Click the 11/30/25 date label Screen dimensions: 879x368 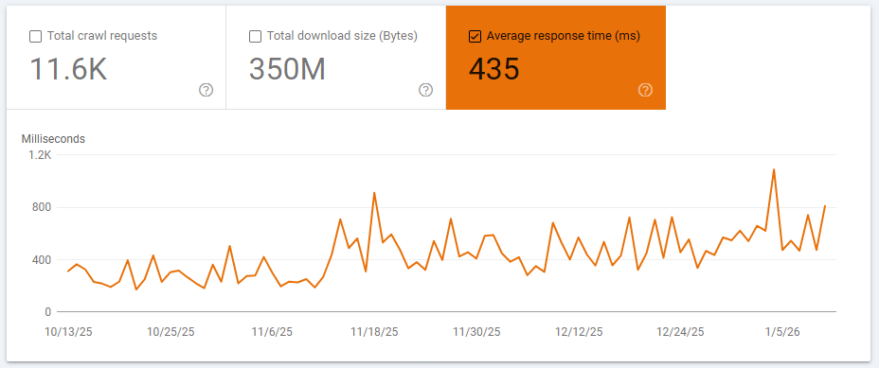(476, 332)
